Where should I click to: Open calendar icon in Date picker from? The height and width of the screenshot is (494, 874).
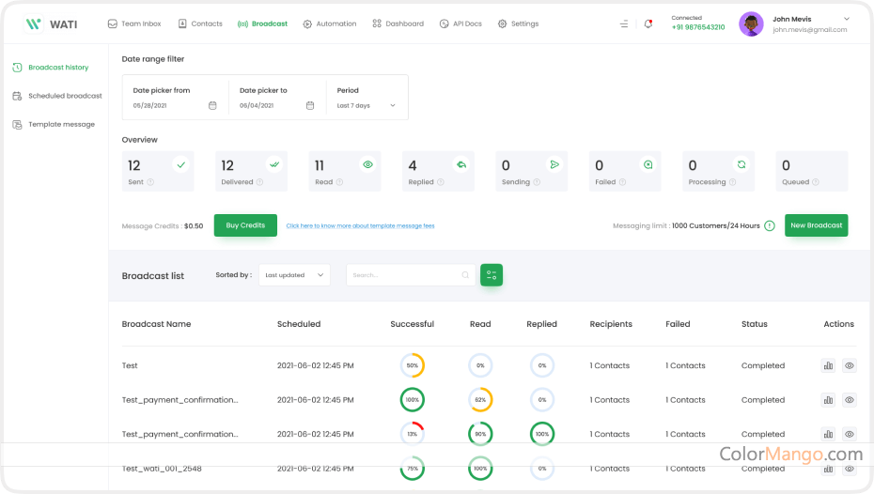coord(212,105)
